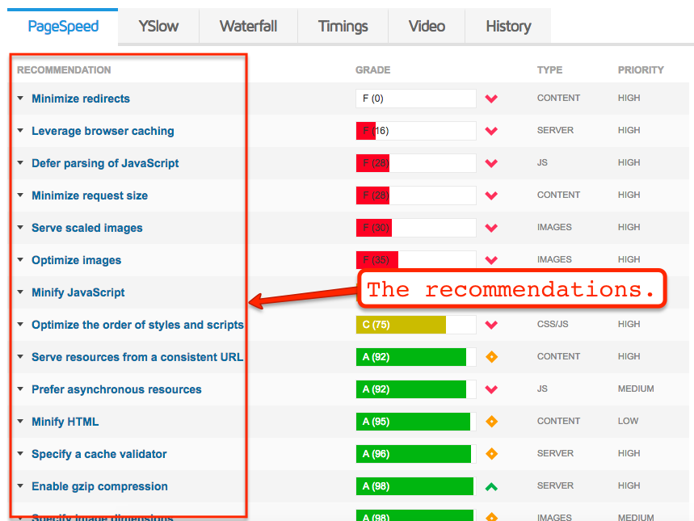This screenshot has height=521, width=694.
Task: Expand the Leverage browser caching disclosure triangle
Action: tap(20, 131)
